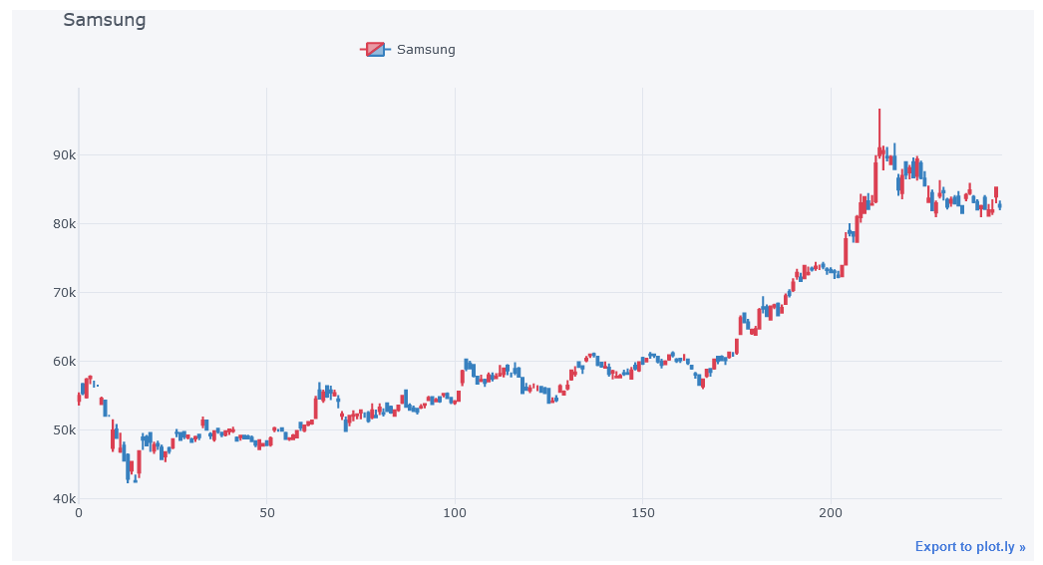Image resolution: width=1043 pixels, height=565 pixels.
Task: Click the first candle at chart's left edge
Action: coord(79,399)
